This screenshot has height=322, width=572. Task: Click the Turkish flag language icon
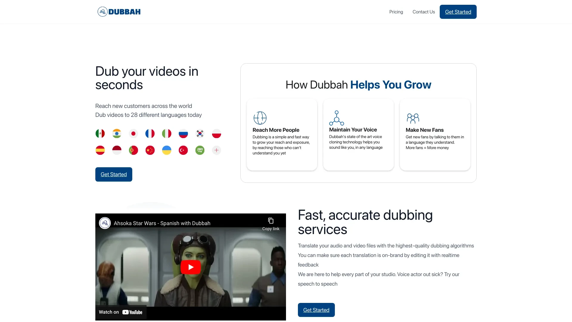point(183,150)
